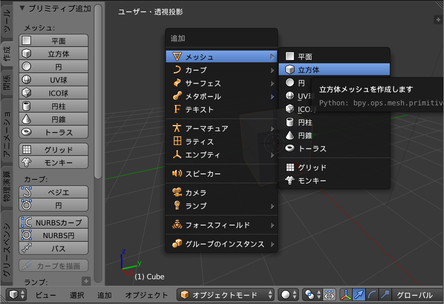Click the rotate manipulator arc icon
The height and width of the screenshot is (304, 444).
(x=372, y=295)
